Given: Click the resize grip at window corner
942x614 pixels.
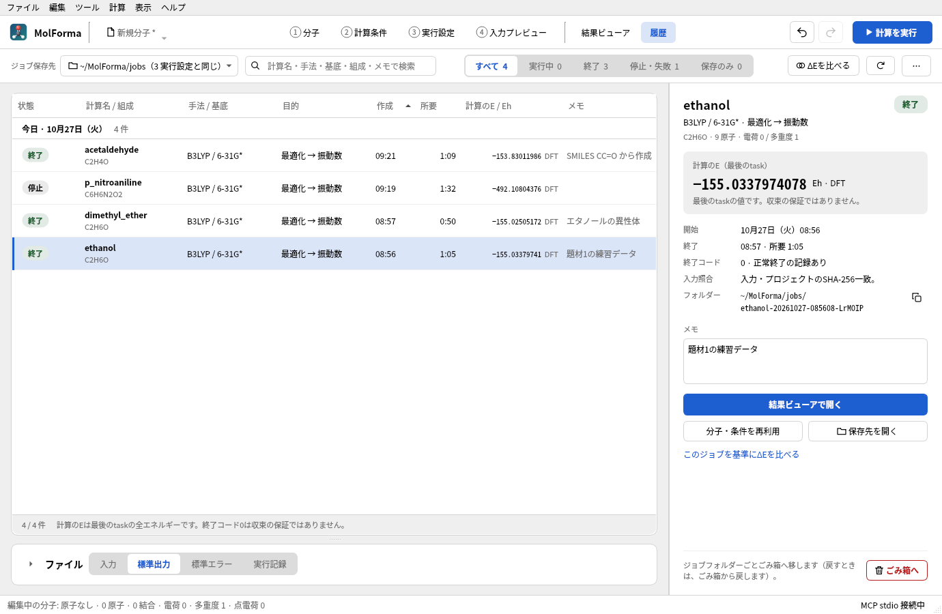Looking at the screenshot, I should [937, 609].
